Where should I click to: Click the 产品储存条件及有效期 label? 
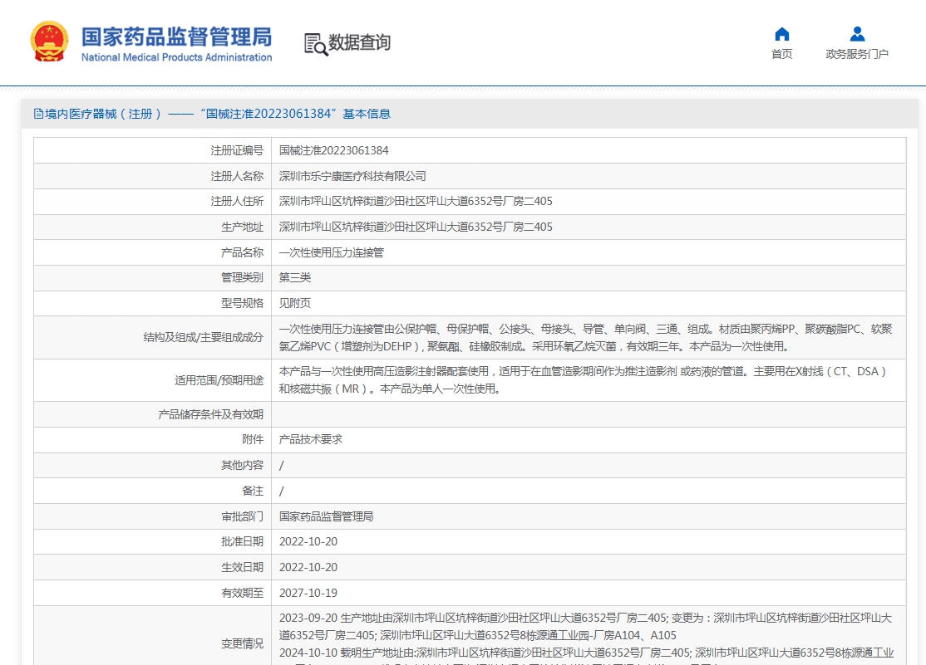pos(211,415)
